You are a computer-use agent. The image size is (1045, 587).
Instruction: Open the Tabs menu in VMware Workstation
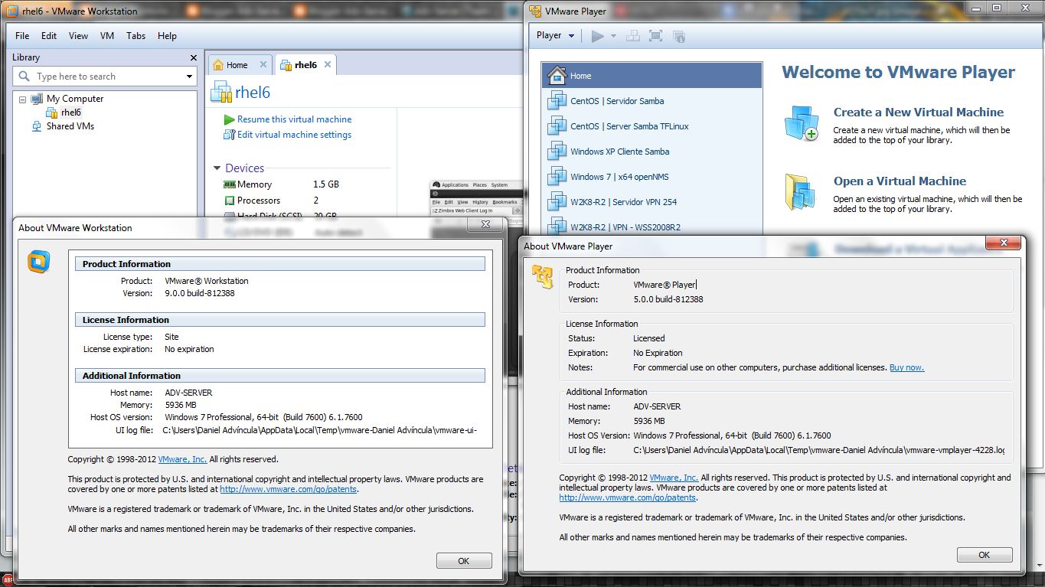[x=136, y=36]
